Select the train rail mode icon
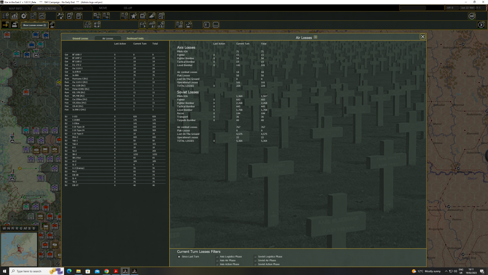The height and width of the screenshot is (275, 488). [x=15, y=25]
